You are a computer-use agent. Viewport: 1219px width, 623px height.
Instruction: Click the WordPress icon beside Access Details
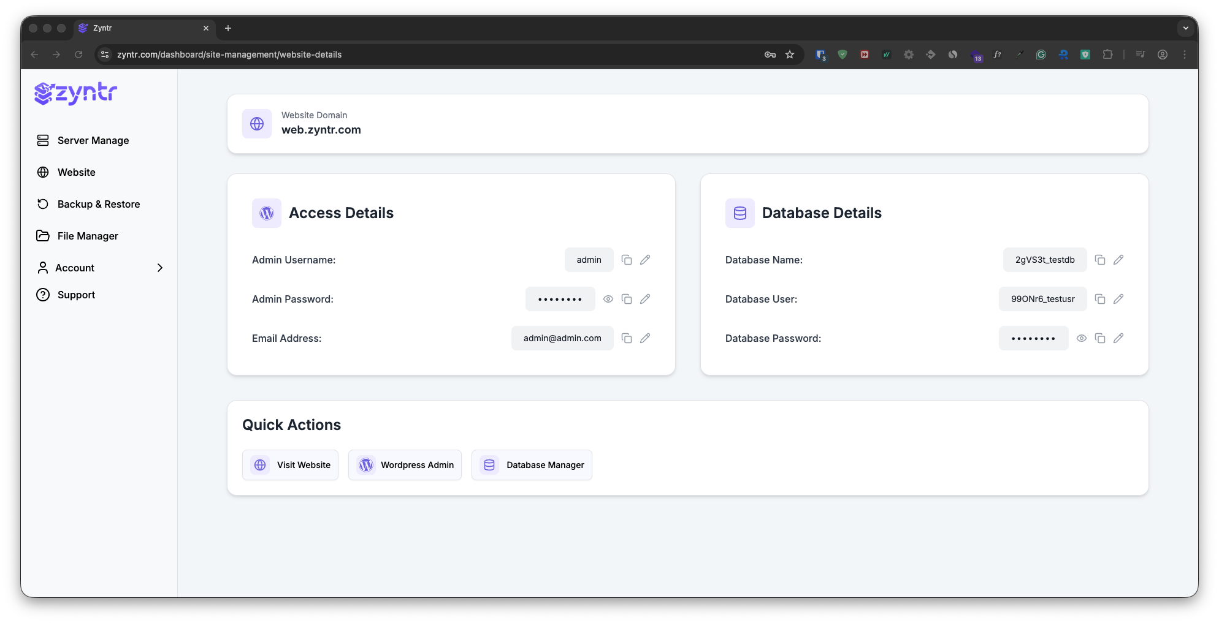pyautogui.click(x=267, y=213)
